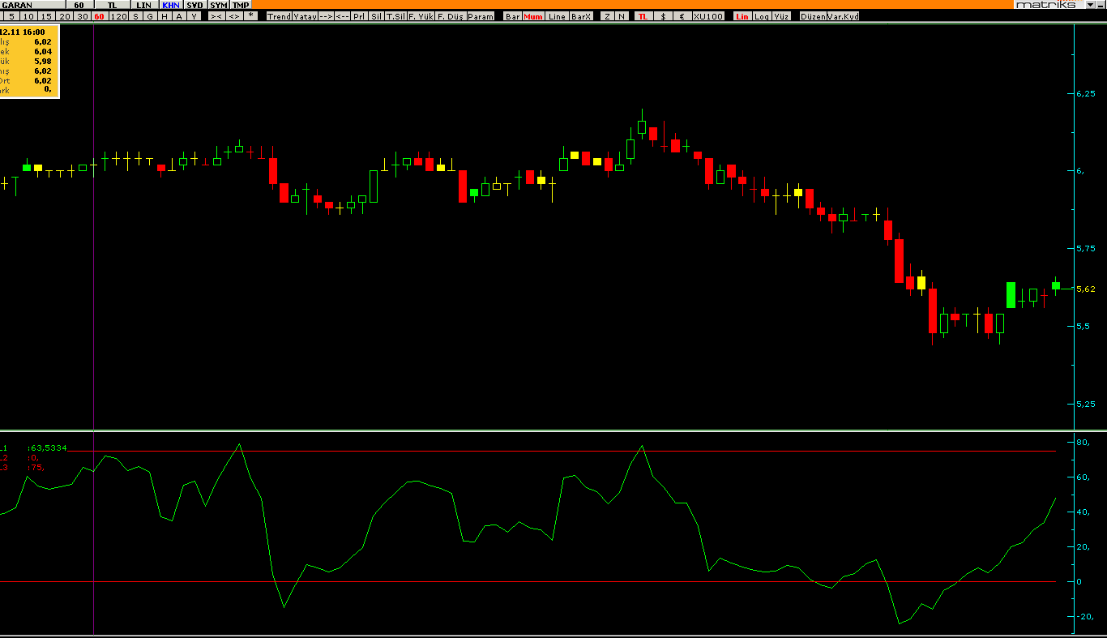Click the SYM header button
The width and height of the screenshot is (1107, 638).
pyautogui.click(x=219, y=5)
